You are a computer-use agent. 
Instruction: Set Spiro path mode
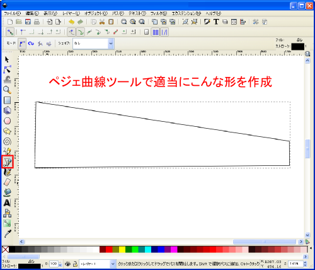pos(31,44)
